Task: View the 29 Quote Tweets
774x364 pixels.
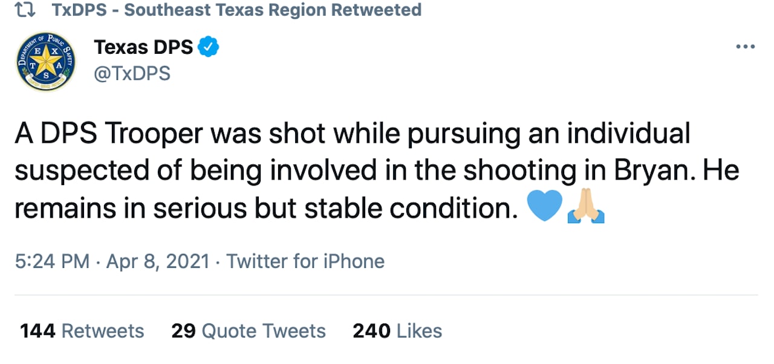Action: point(248,331)
